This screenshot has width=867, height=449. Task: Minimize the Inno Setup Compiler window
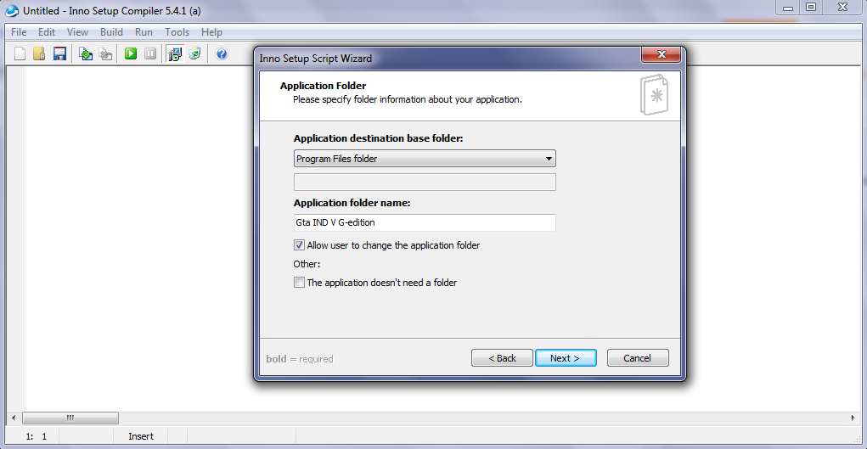point(787,7)
